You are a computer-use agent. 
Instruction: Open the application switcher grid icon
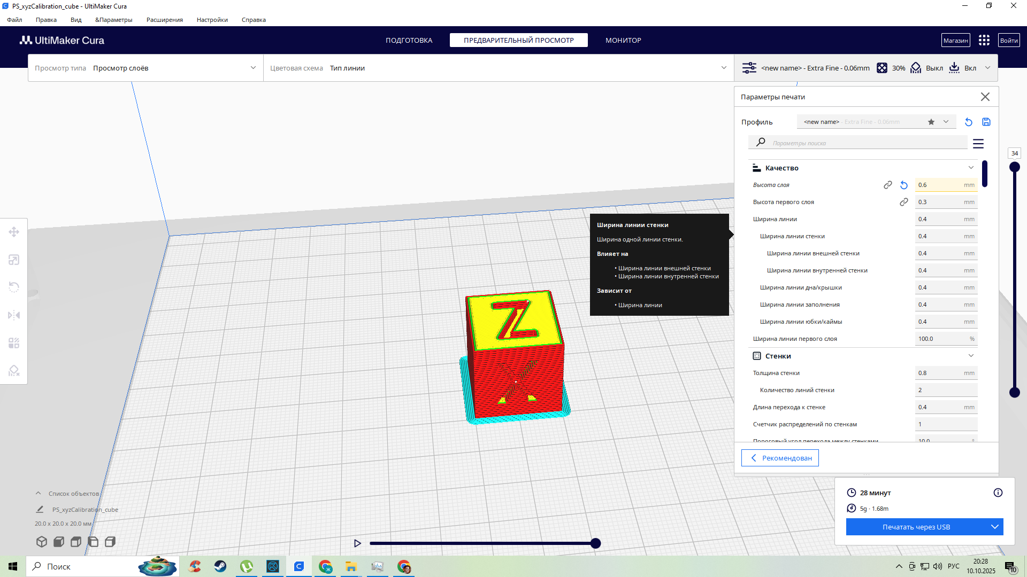click(984, 40)
